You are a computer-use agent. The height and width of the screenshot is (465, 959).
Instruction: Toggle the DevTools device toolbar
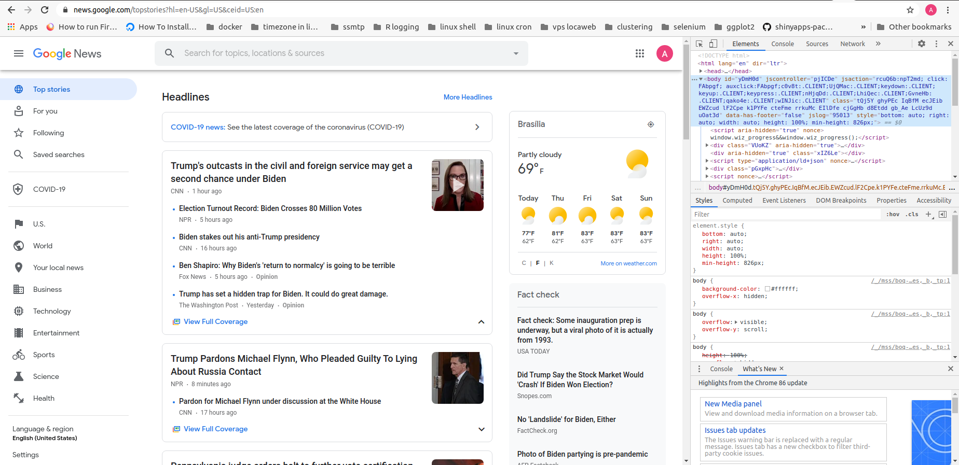click(x=714, y=44)
